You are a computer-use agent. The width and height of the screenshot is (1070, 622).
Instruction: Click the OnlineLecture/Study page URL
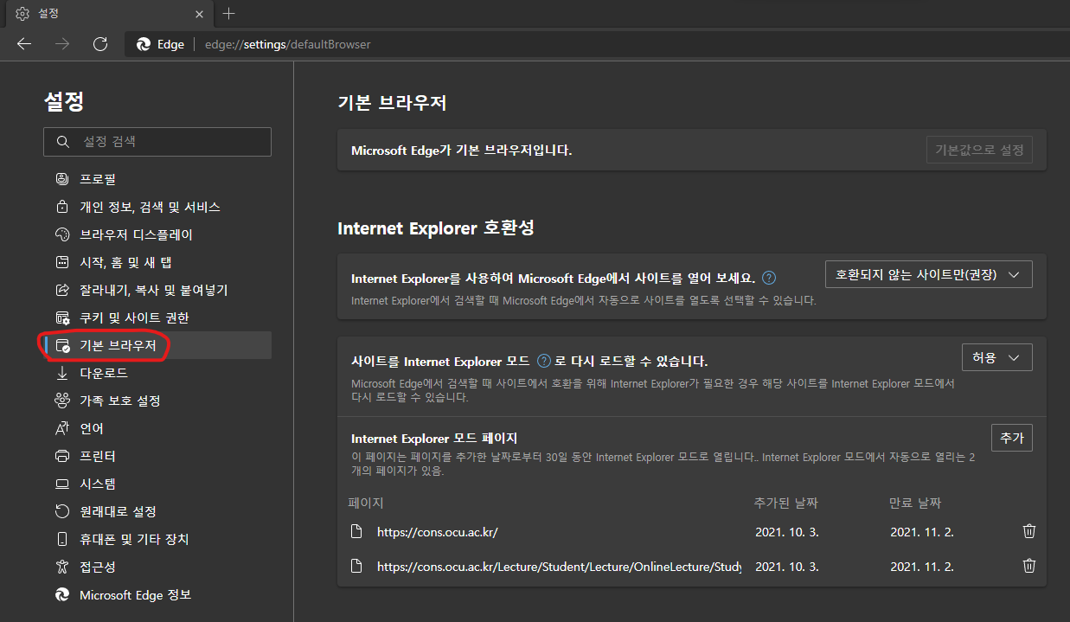coord(560,567)
